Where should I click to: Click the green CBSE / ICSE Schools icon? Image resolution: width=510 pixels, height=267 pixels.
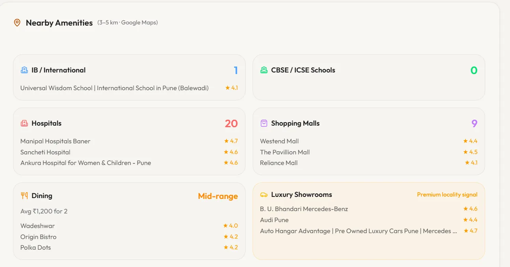pyautogui.click(x=264, y=70)
